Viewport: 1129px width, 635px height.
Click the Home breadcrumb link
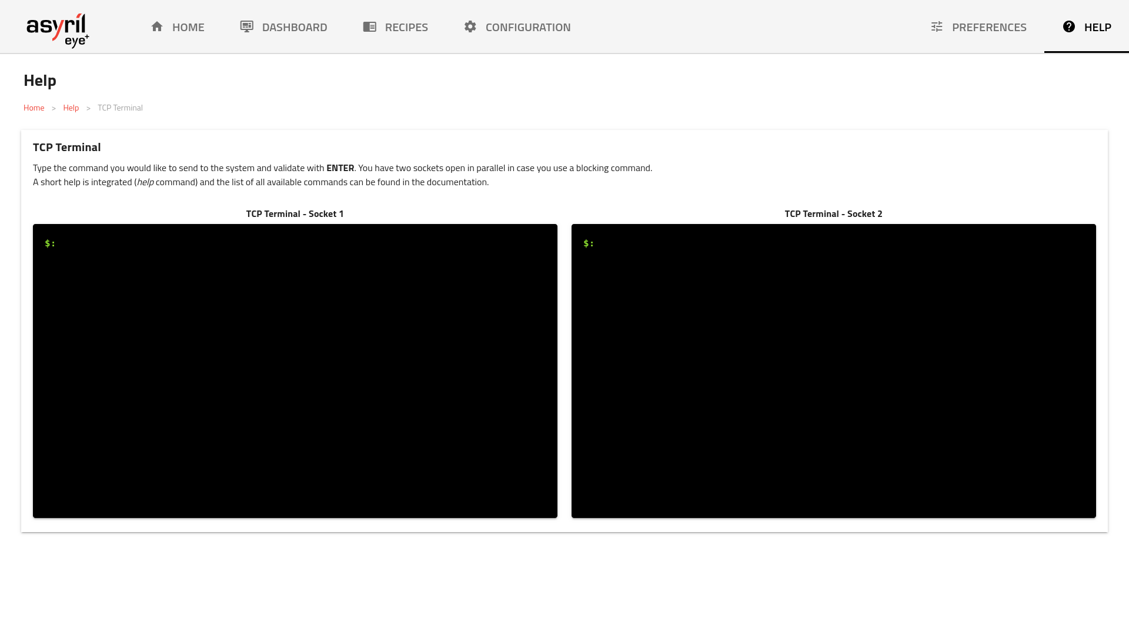click(x=34, y=107)
